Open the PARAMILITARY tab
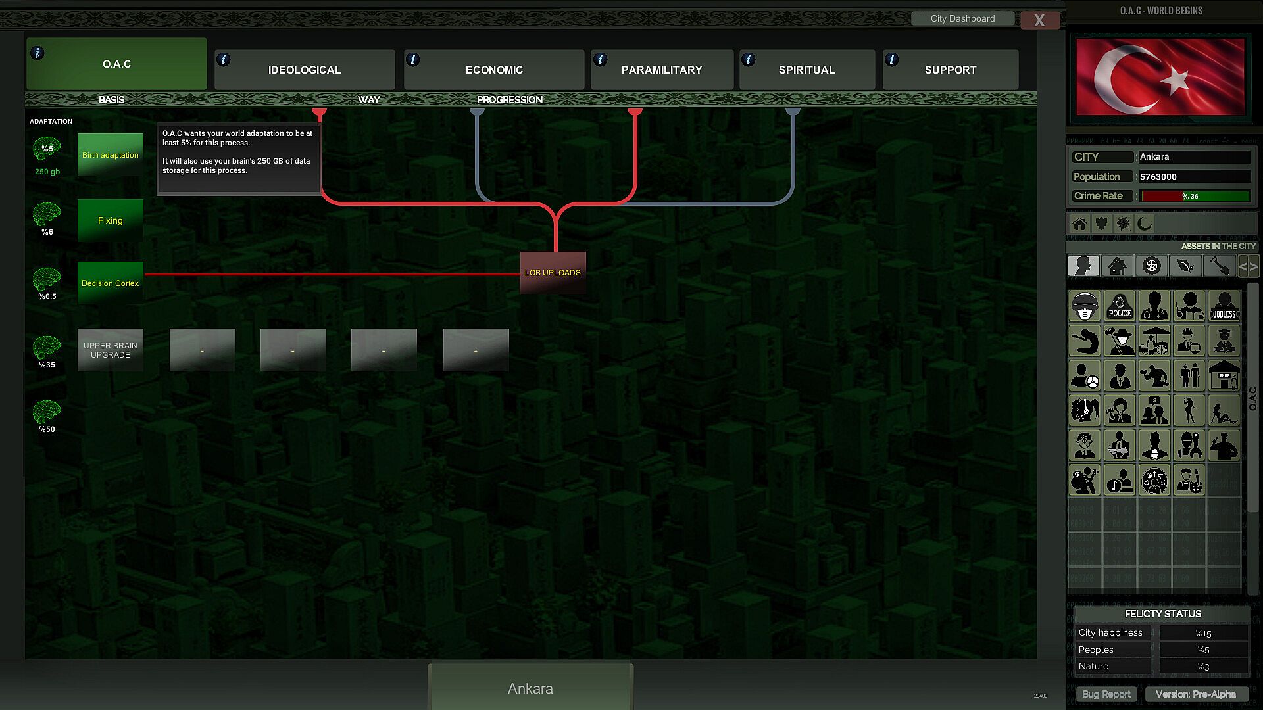The image size is (1263, 710). pyautogui.click(x=662, y=70)
